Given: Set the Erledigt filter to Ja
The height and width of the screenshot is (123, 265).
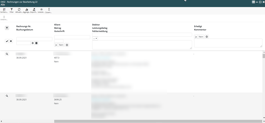Looking at the screenshot, I should (x=196, y=37).
